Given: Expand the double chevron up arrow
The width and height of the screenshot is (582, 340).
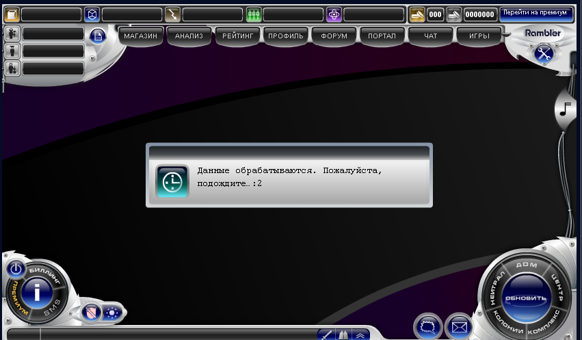Looking at the screenshot, I should point(359,335).
